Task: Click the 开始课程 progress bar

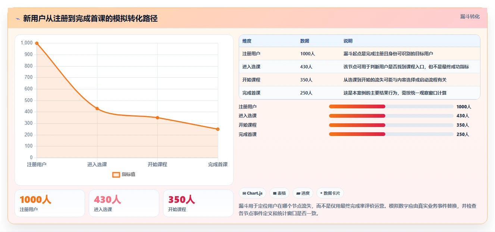Action: coord(391,125)
